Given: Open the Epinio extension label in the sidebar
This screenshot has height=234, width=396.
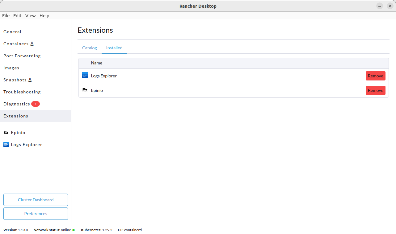Looking at the screenshot, I should (18, 133).
